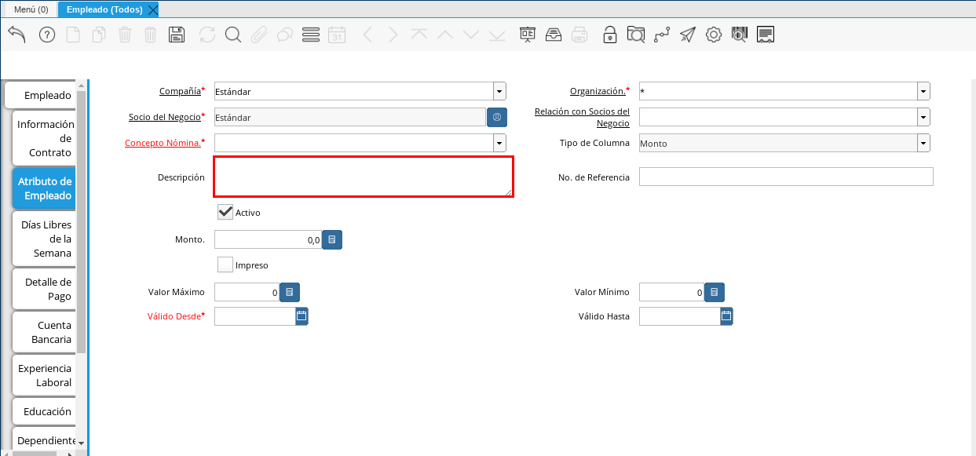Click the Descripción text area
This screenshot has width=976, height=456.
[363, 177]
